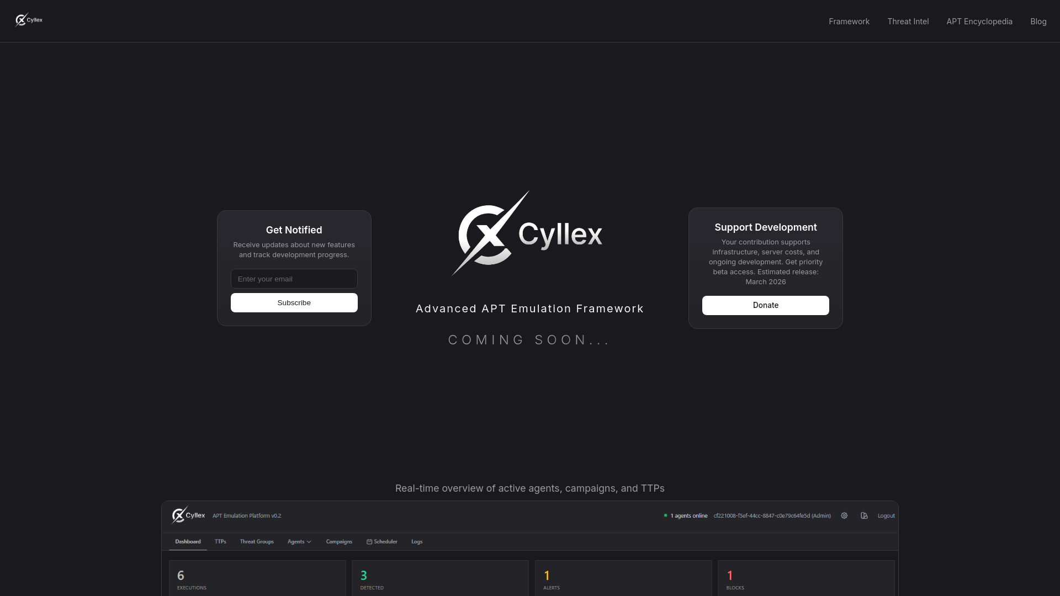
Task: Switch to the TTPs tab
Action: tap(220, 541)
